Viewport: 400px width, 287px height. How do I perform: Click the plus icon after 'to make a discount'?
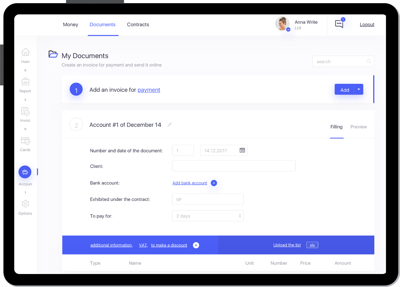pyautogui.click(x=196, y=245)
